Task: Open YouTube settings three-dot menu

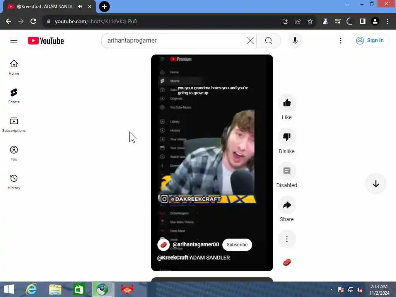Action: 340,40
